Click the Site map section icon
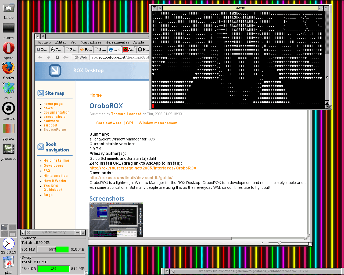The image size is (344, 275). 41,93
